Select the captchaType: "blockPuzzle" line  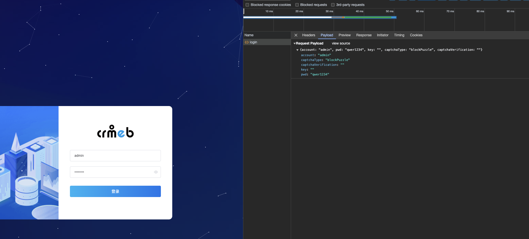point(325,60)
